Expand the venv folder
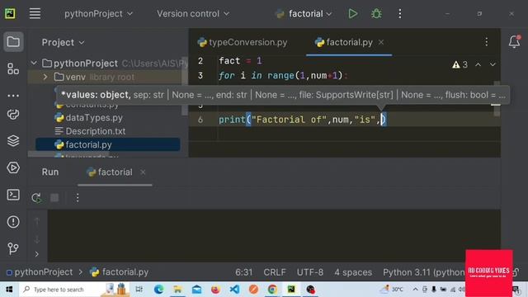Screen dimensions: 528x297 pos(45,77)
